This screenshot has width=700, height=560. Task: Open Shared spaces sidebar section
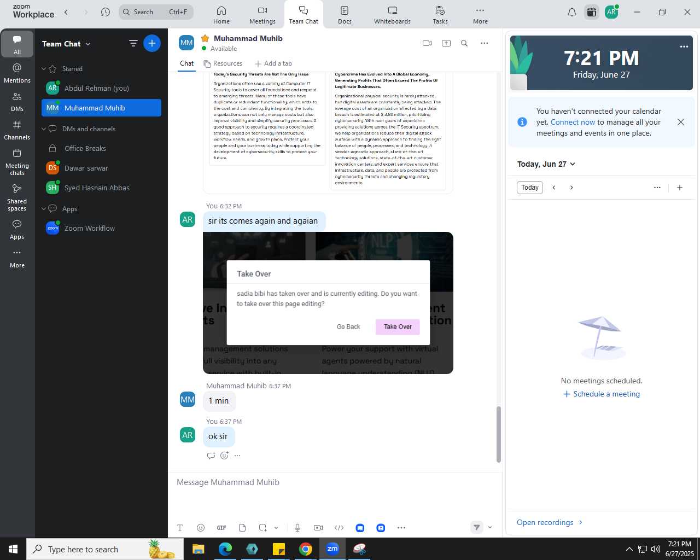17,197
